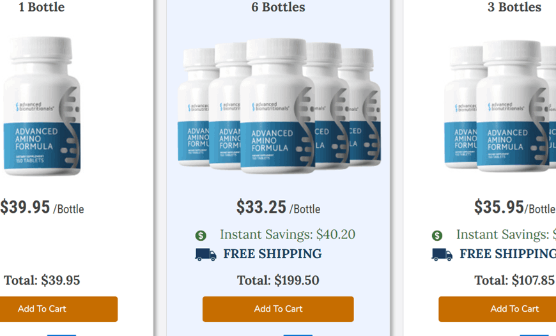Image resolution: width=556 pixels, height=336 pixels.
Task: Click FREE SHIPPING label under 6 Bottles
Action: pos(272,254)
